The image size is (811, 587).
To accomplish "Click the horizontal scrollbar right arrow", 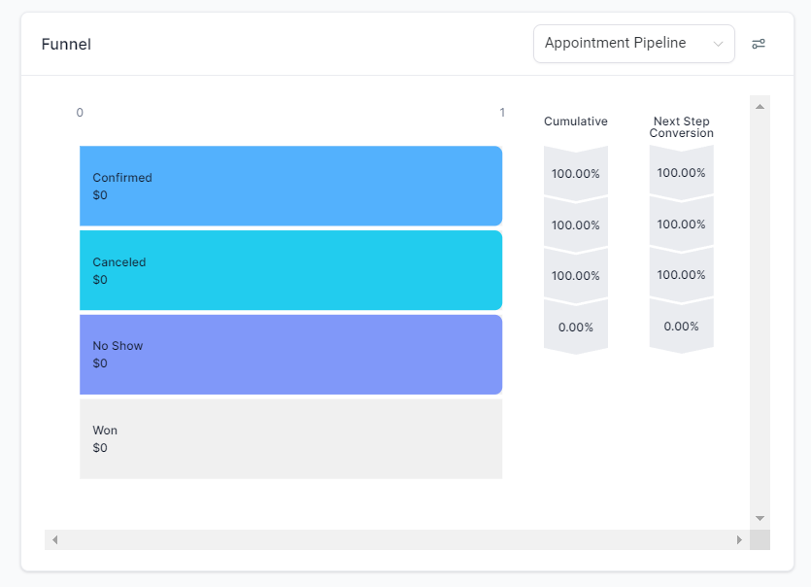I will [x=740, y=540].
